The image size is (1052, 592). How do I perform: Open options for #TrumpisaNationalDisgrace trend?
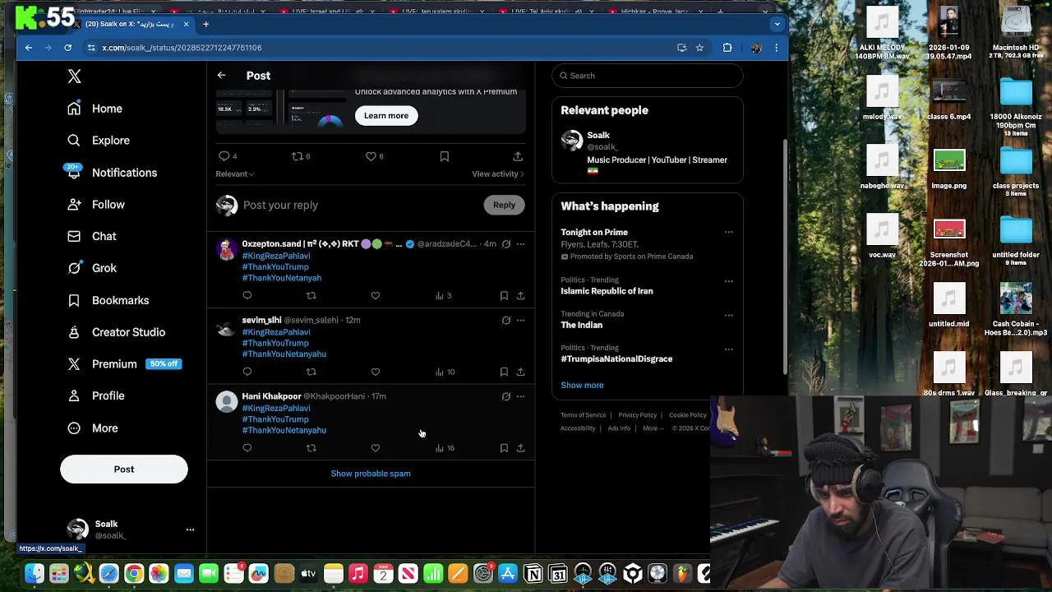point(728,349)
